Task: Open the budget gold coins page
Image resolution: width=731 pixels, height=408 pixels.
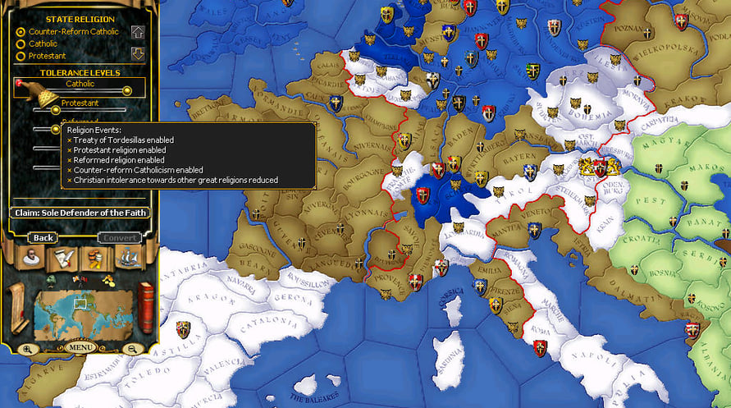Action: coord(95,258)
